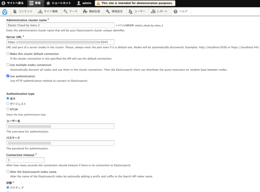Click "Select the http authentication type." text
Screen dimensions: 260x192
[x=26, y=114]
